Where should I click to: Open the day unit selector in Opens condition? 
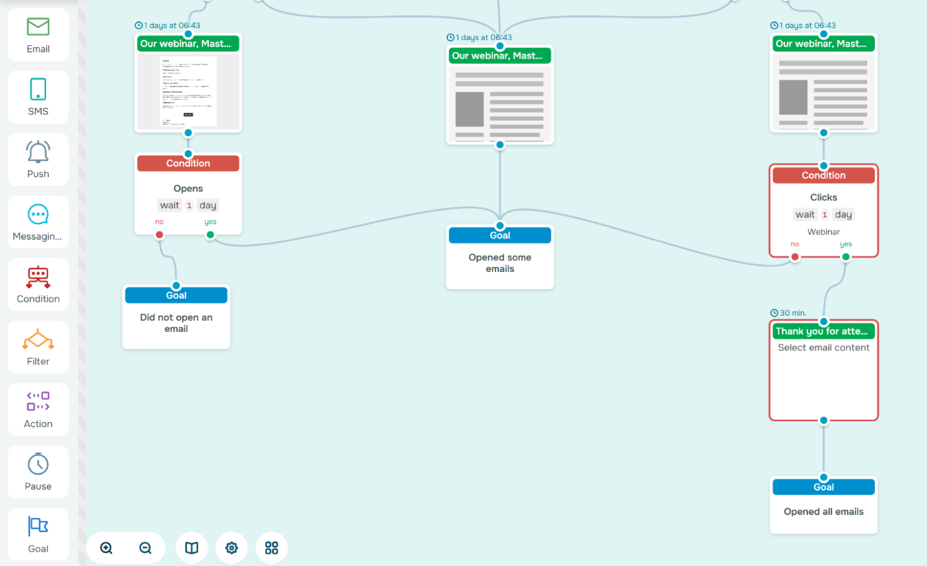coord(207,205)
